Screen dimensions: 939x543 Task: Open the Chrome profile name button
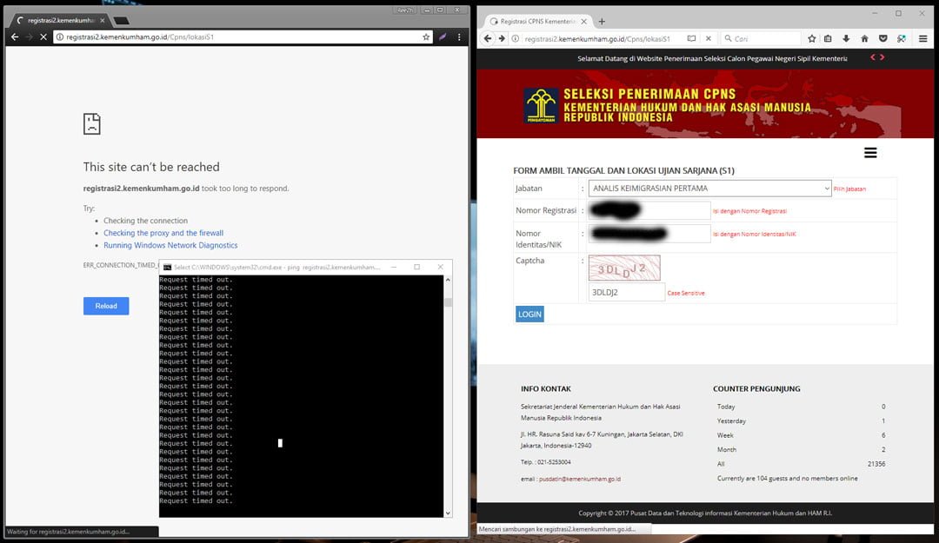click(x=405, y=10)
